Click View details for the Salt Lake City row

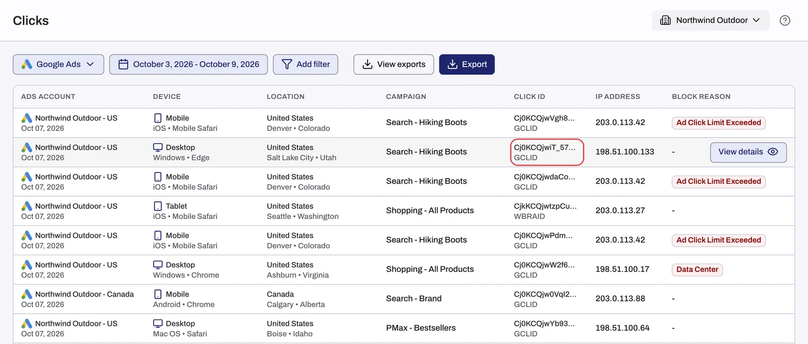tap(748, 152)
